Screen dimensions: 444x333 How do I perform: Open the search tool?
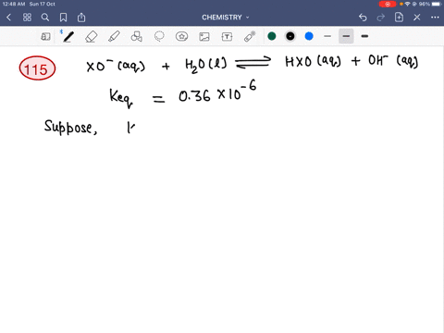[45, 18]
